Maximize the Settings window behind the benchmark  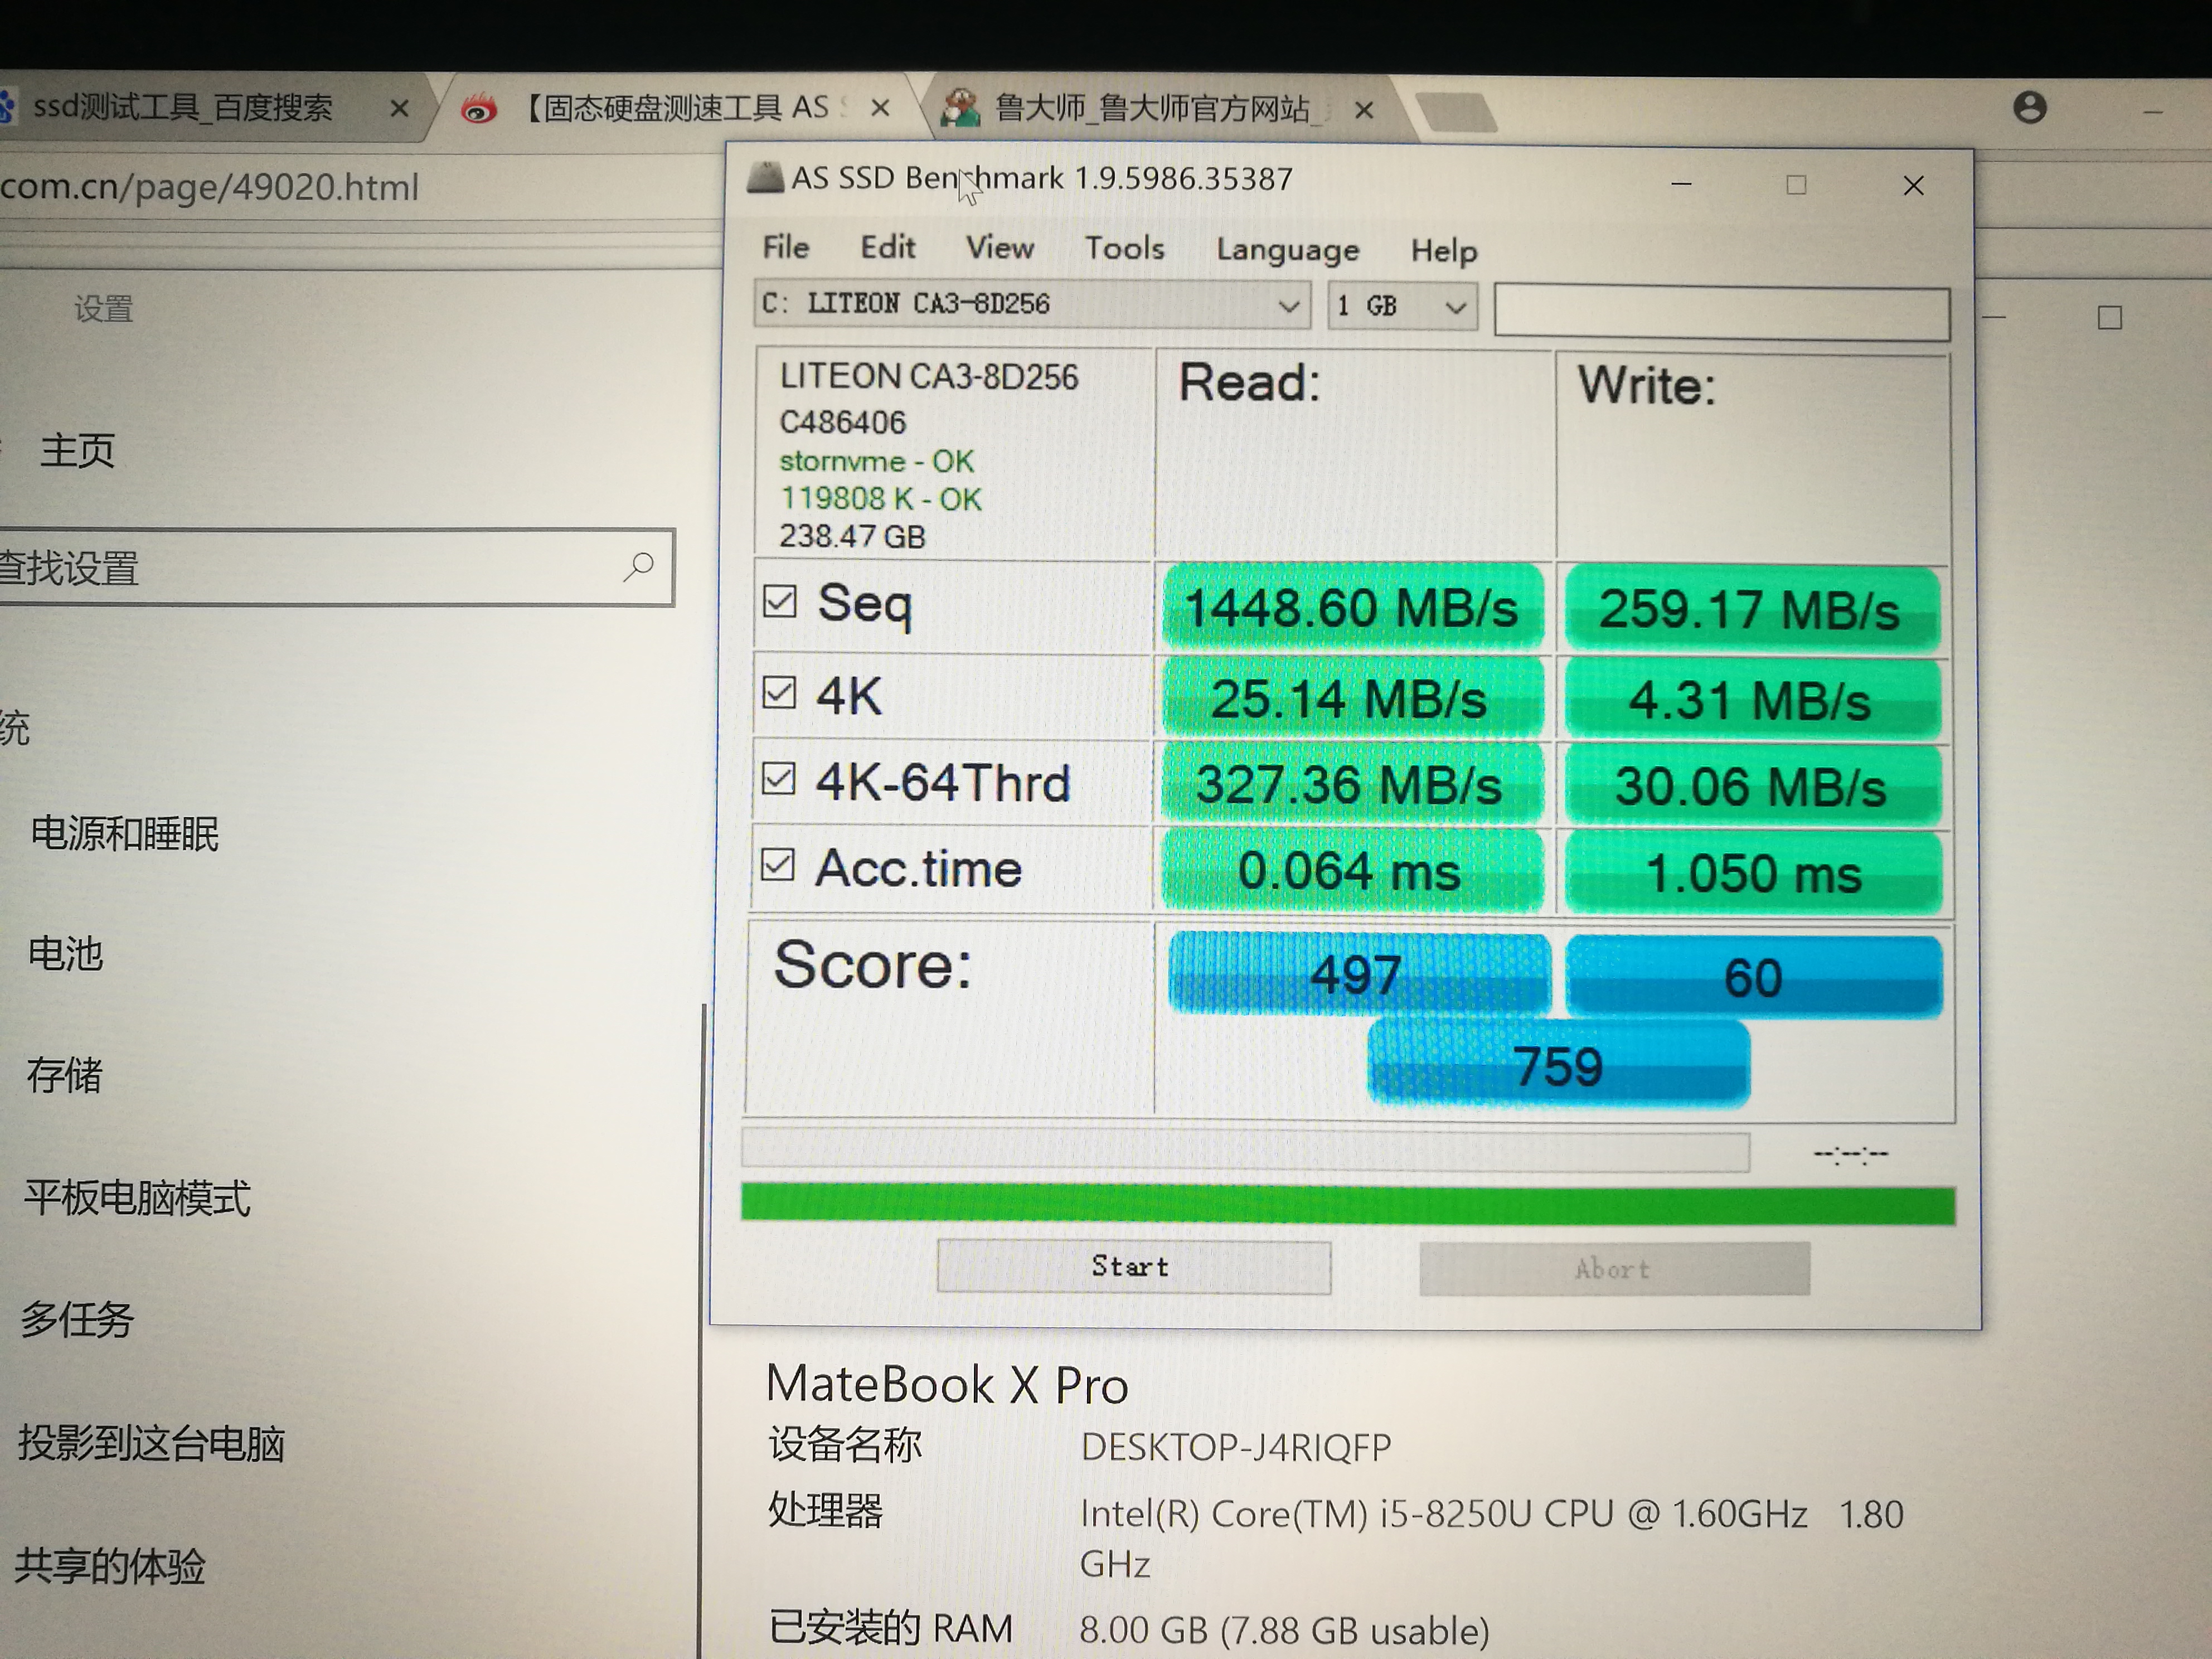point(2110,318)
